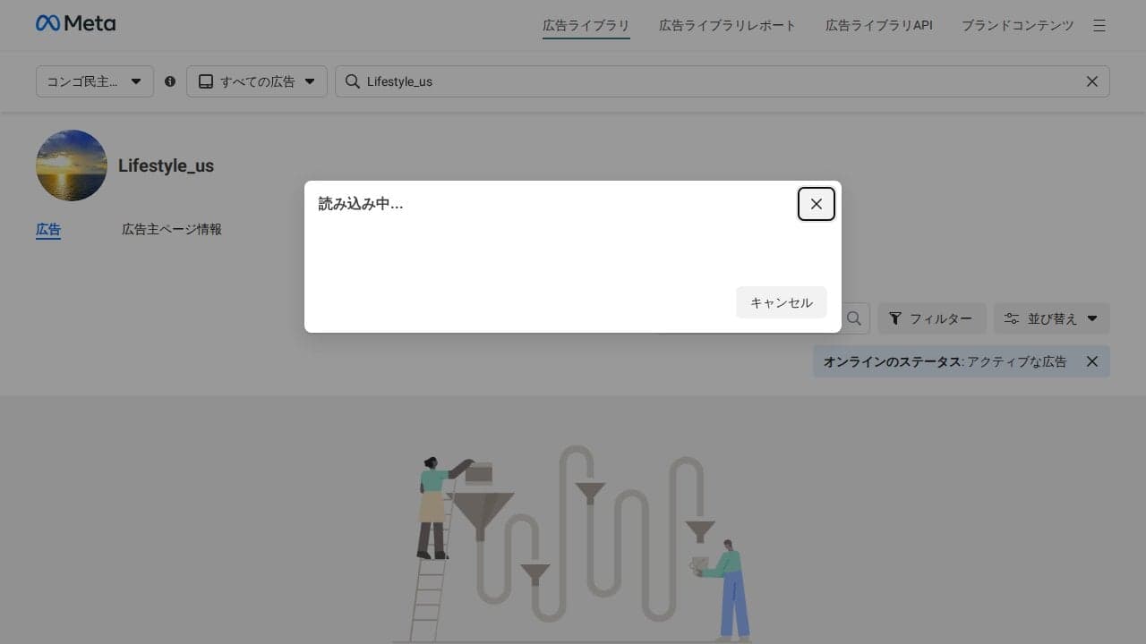Clear the Lifestyle_us search with the X icon
Screen dimensions: 1146x644
pyautogui.click(x=1091, y=81)
